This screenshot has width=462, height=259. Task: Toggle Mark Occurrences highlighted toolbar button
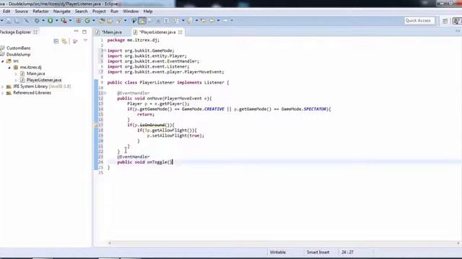141,21
